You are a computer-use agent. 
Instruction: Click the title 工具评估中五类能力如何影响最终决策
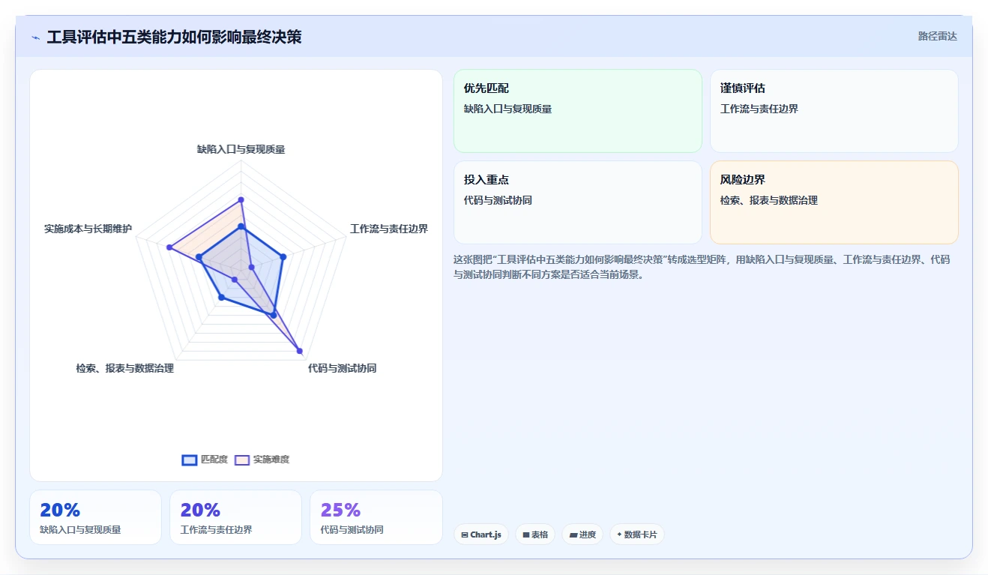click(x=174, y=37)
